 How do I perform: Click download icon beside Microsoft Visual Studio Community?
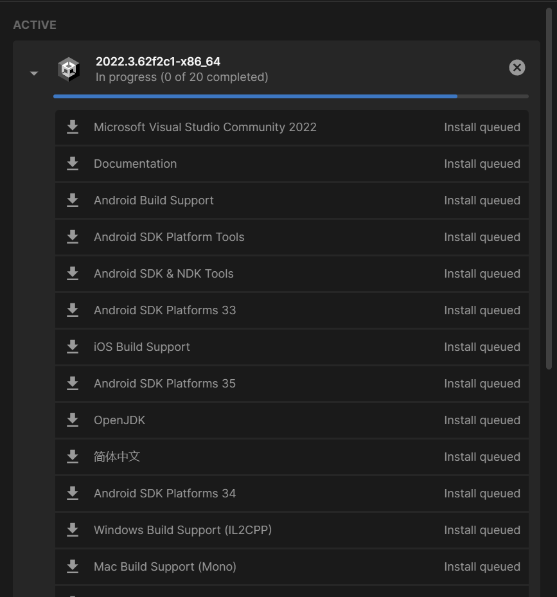point(73,127)
